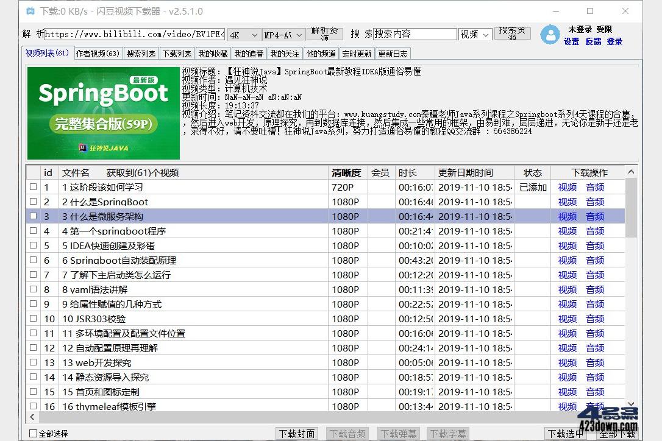Click the 更新日期时间 column header
The image size is (662, 441).
(474, 172)
